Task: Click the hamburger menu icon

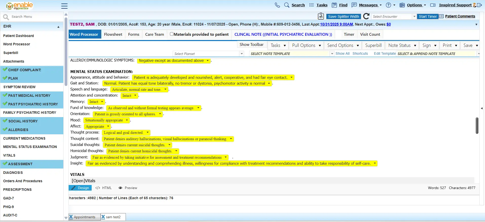Action: click(x=64, y=6)
